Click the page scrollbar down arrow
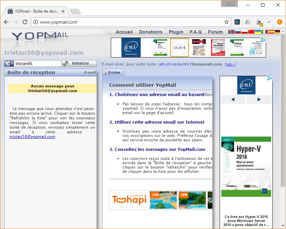The image size is (286, 229). (x=283, y=226)
